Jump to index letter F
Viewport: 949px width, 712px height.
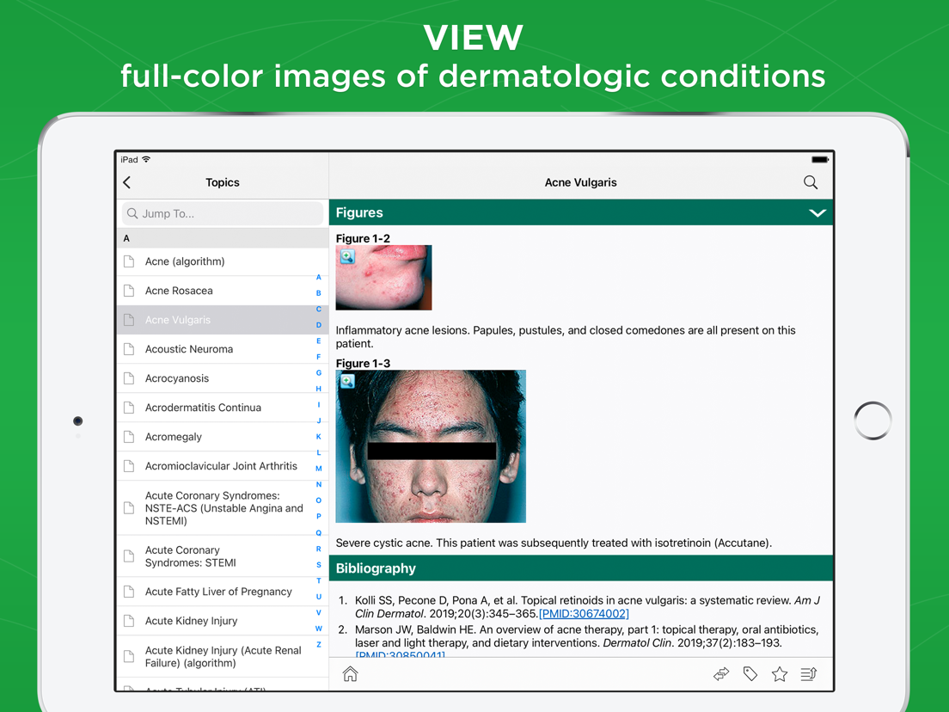coord(318,357)
